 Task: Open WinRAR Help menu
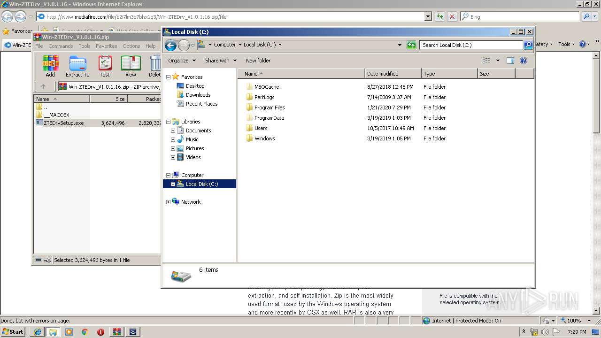(150, 46)
